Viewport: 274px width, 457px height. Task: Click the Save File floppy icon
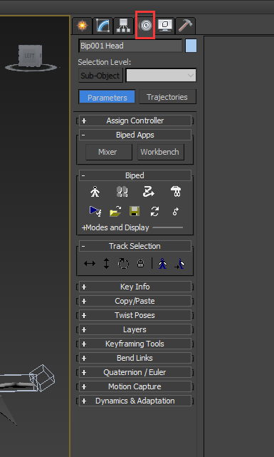click(135, 211)
